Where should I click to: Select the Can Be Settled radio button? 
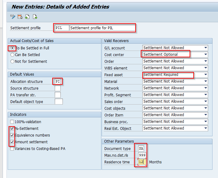coord(13,55)
